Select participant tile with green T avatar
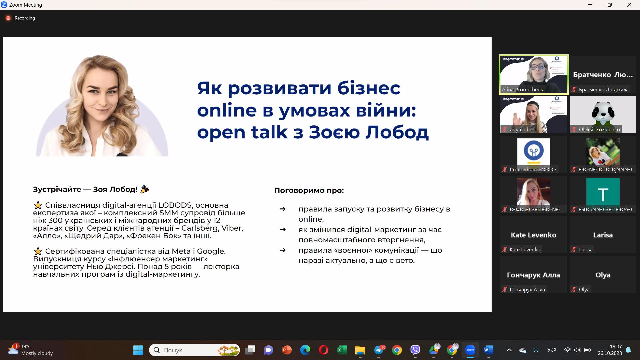The image size is (640, 360). tap(603, 195)
